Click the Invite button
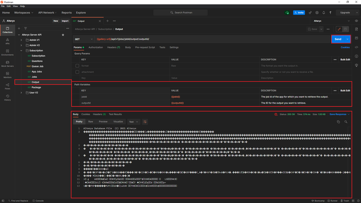Screen dimensions: 361x203 pyautogui.click(x=299, y=13)
